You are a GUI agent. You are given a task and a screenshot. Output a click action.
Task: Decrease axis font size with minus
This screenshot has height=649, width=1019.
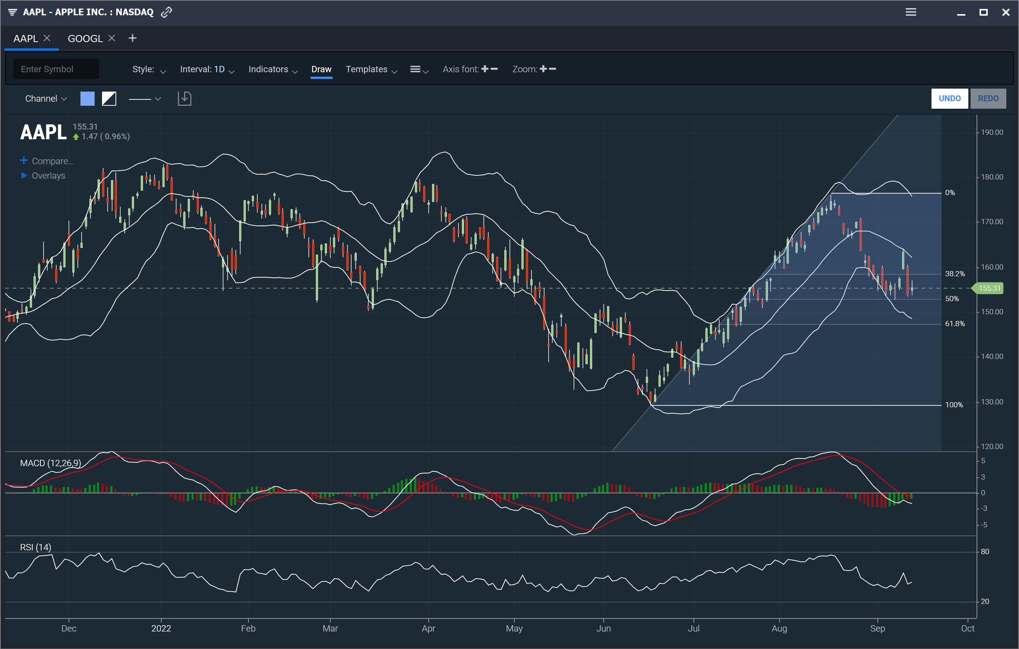[494, 69]
